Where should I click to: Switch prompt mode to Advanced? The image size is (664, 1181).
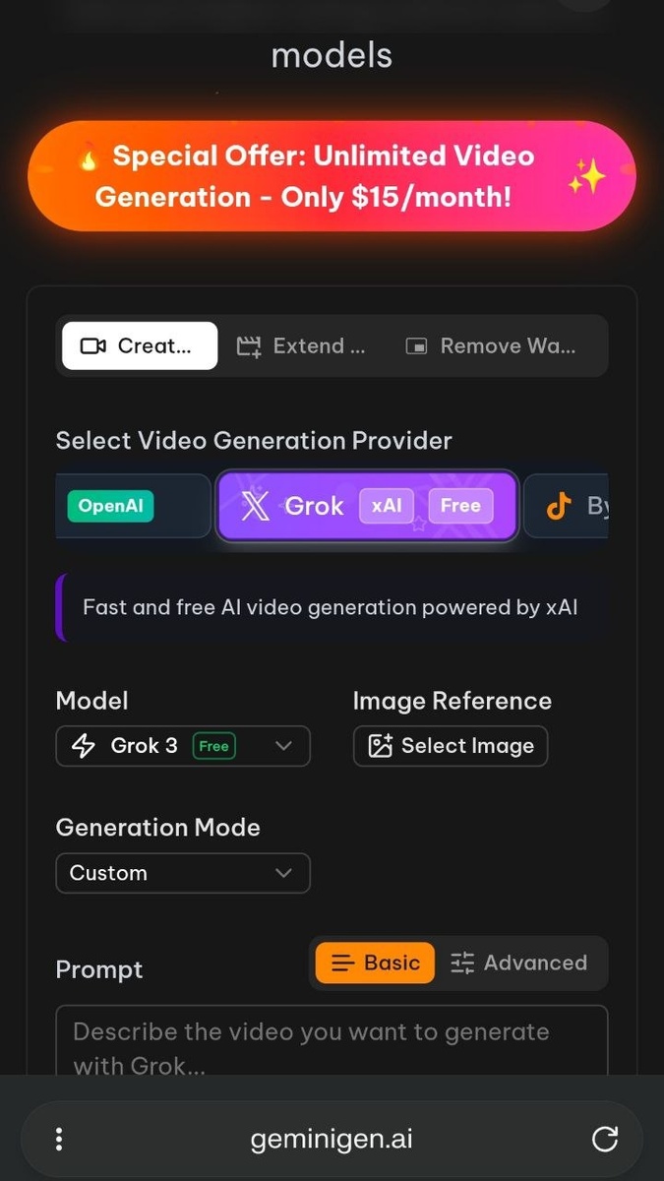point(518,963)
